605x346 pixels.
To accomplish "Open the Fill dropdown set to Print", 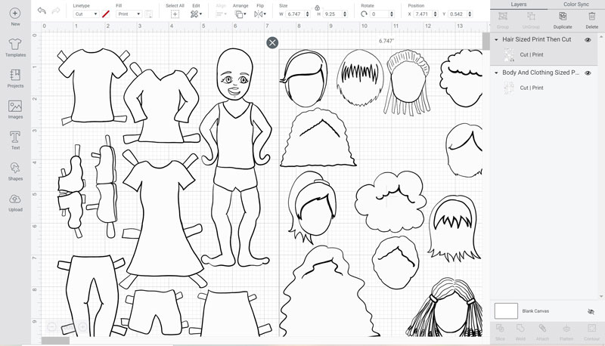I will (x=129, y=14).
